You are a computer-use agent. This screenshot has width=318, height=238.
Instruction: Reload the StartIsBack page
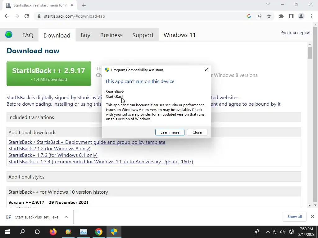click(27, 16)
